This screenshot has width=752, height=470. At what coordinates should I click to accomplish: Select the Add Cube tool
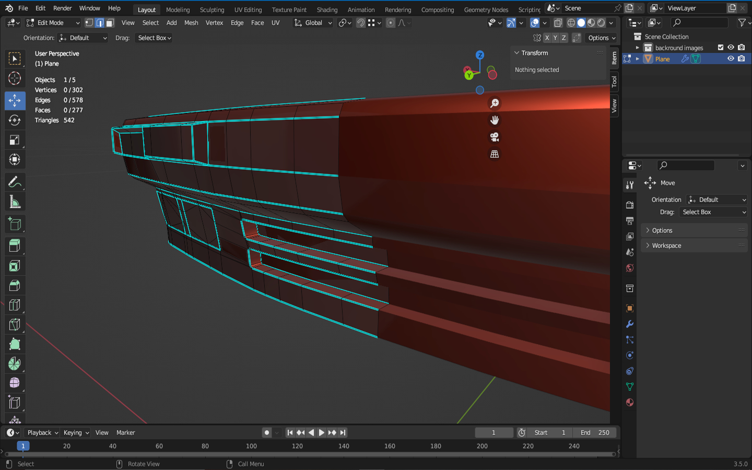15,224
